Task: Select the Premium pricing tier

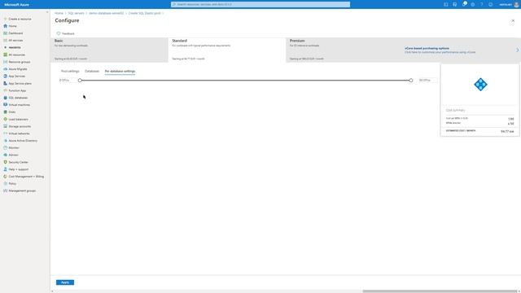Action: (344, 50)
